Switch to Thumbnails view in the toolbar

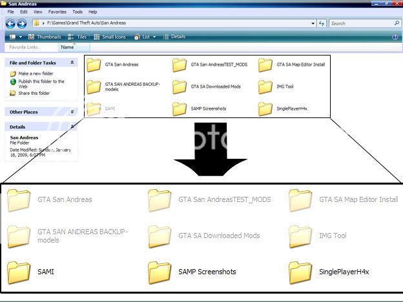point(45,37)
